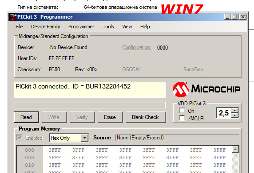Click the Blank Check button

pyautogui.click(x=146, y=117)
